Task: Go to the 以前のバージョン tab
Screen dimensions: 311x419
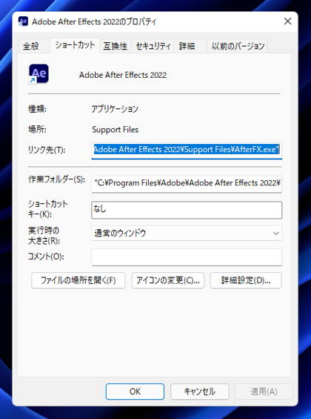Action: click(238, 46)
